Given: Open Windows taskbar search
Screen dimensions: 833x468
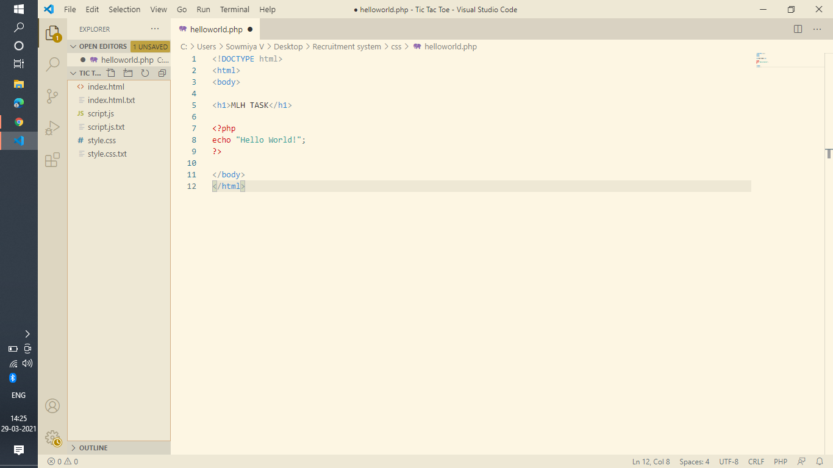Looking at the screenshot, I should pos(19,27).
